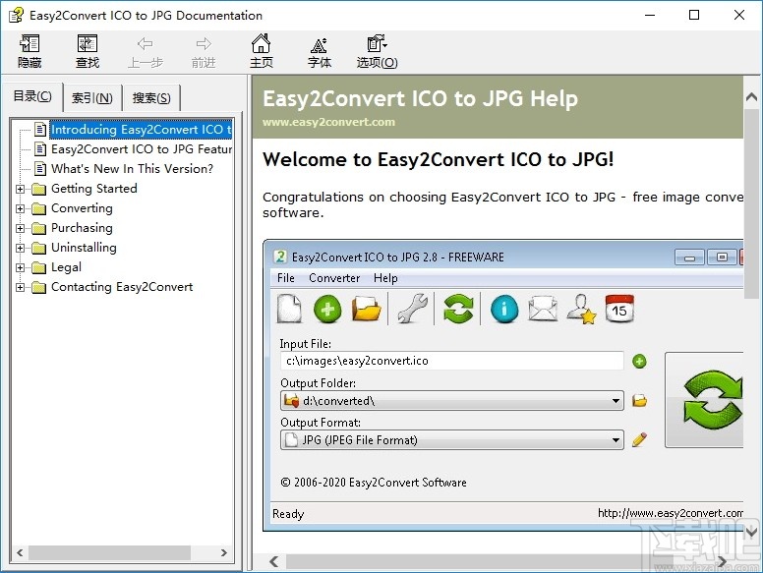The width and height of the screenshot is (763, 573).
Task: Click the calendar 15 toolbar icon
Action: (619, 309)
